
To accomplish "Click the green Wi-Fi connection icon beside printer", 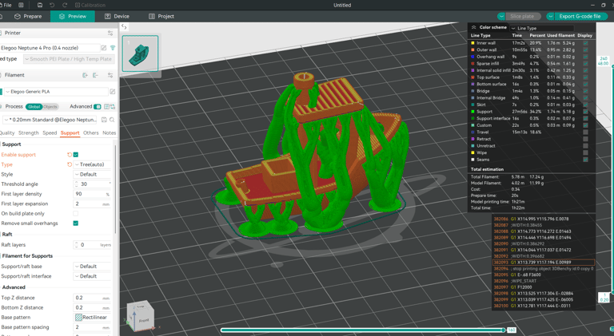I will click(x=113, y=48).
